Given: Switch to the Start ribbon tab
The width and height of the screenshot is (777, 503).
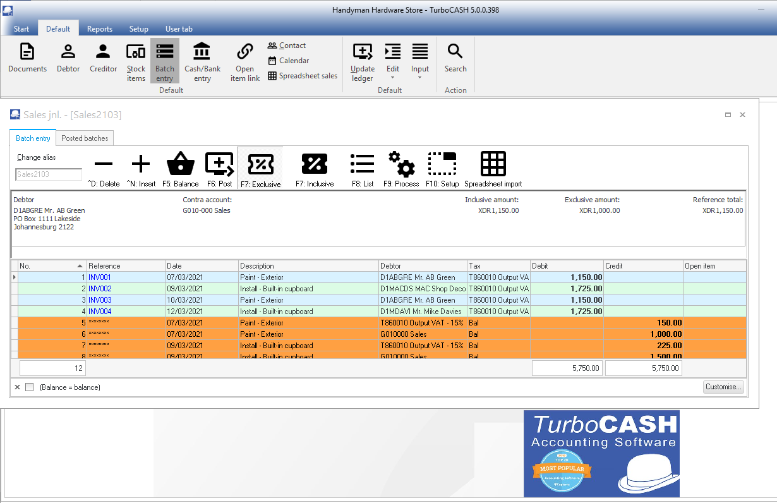Looking at the screenshot, I should click(x=21, y=29).
